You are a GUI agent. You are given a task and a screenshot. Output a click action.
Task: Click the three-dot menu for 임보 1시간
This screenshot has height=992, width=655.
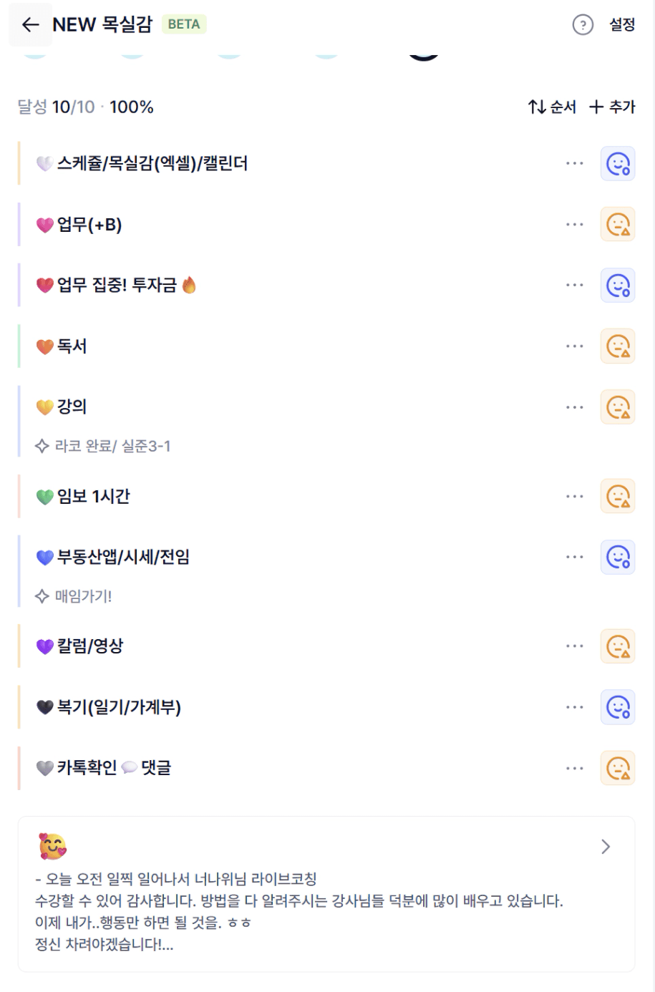tap(574, 496)
